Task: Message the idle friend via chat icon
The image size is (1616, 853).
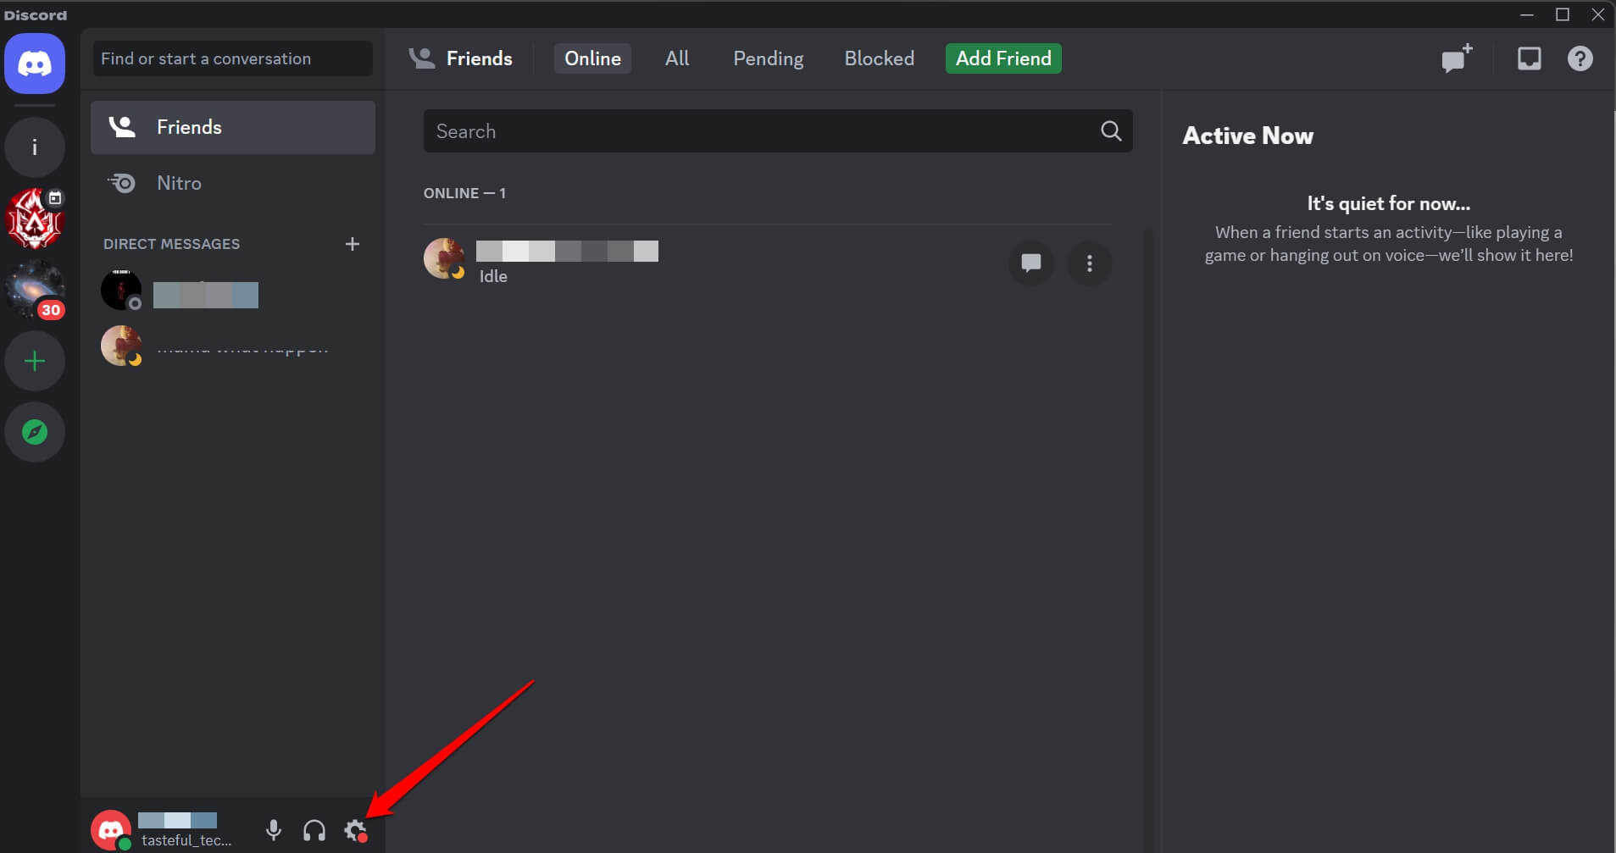Action: pyautogui.click(x=1030, y=263)
